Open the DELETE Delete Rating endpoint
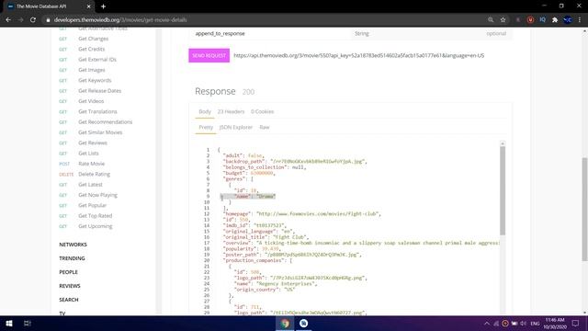The image size is (588, 331). [94, 174]
